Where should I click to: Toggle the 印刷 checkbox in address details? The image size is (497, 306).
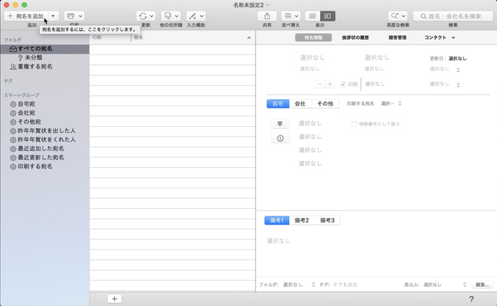pyautogui.click(x=344, y=84)
